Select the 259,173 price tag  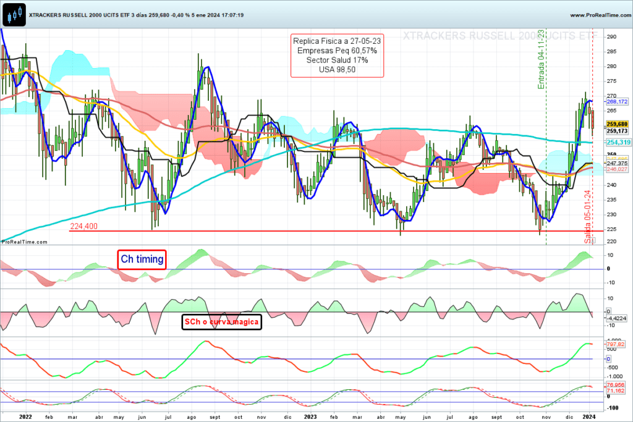[617, 131]
